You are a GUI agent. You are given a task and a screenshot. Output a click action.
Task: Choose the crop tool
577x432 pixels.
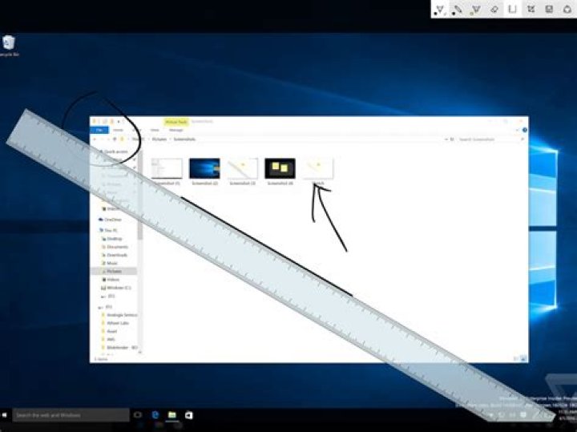(531, 10)
